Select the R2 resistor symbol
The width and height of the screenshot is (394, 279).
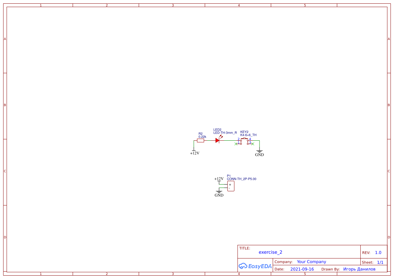tap(200, 141)
